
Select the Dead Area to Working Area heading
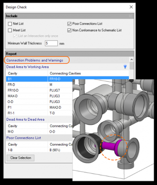click(27, 67)
